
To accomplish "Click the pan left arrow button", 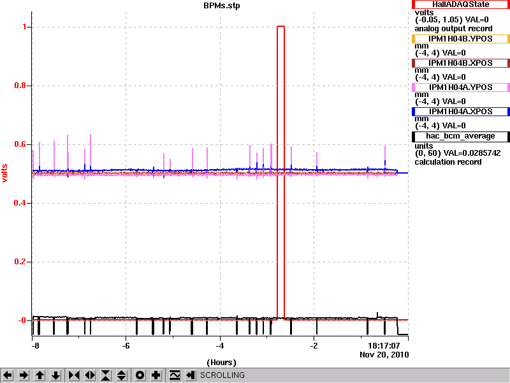I will pos(8,375).
